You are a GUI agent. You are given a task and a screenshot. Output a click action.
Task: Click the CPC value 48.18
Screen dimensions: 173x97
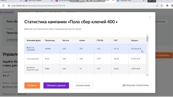tap(116, 59)
